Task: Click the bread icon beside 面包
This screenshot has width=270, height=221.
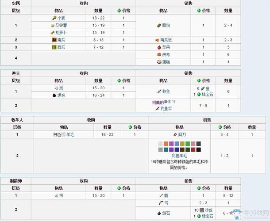Action: point(158,26)
